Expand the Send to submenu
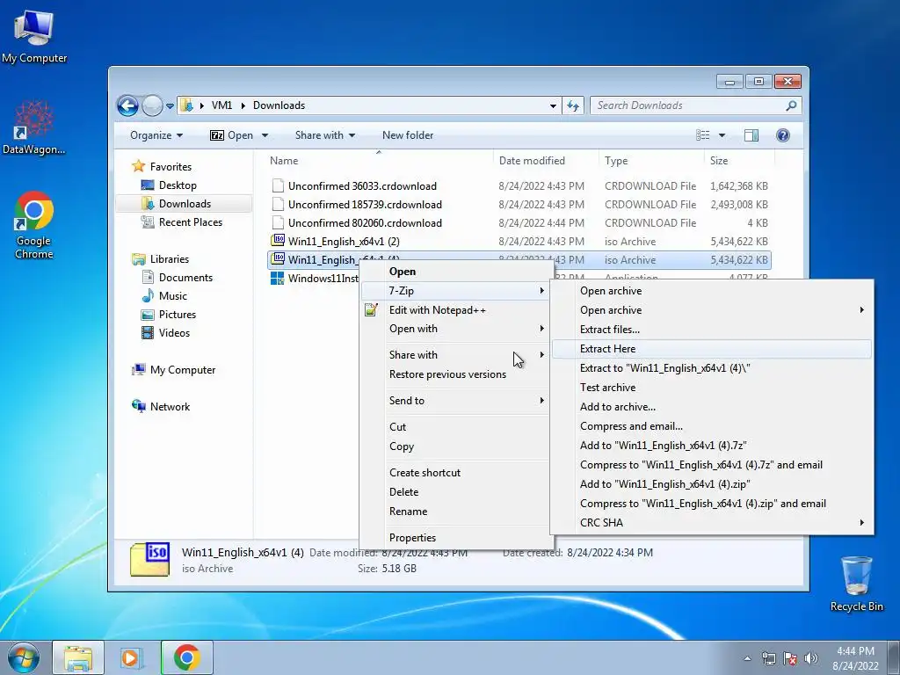The image size is (900, 675). pos(455,401)
